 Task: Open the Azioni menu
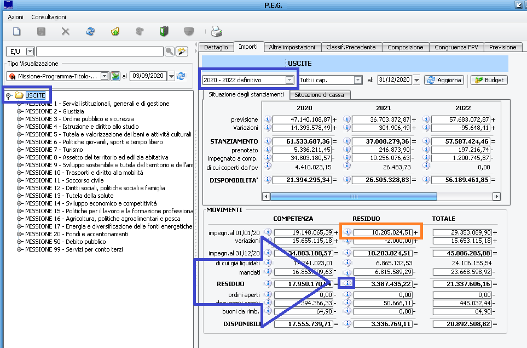15,17
